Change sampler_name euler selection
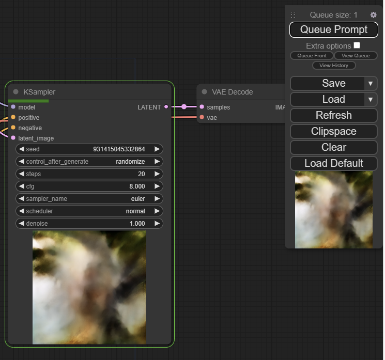385x360 pixels. click(89, 199)
